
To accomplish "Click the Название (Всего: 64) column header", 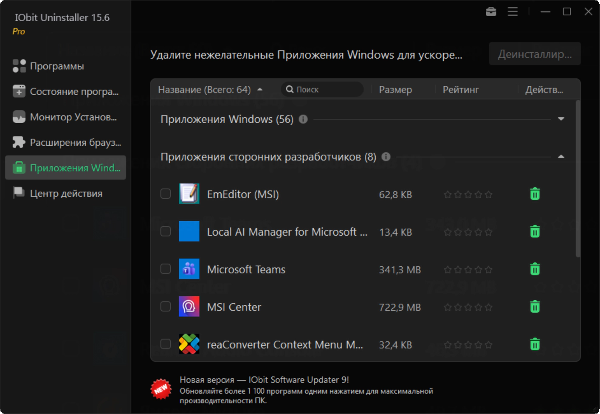I will pos(204,90).
